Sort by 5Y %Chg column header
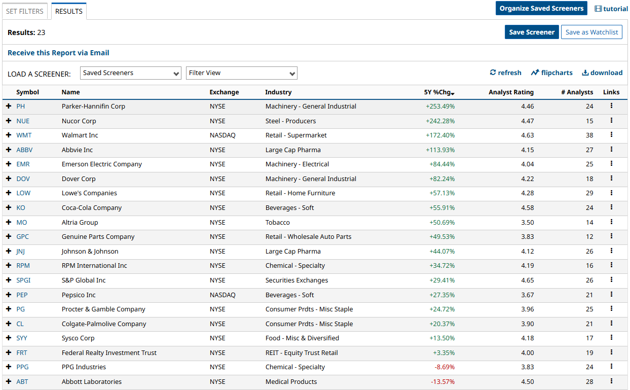The height and width of the screenshot is (390, 630). [x=438, y=92]
